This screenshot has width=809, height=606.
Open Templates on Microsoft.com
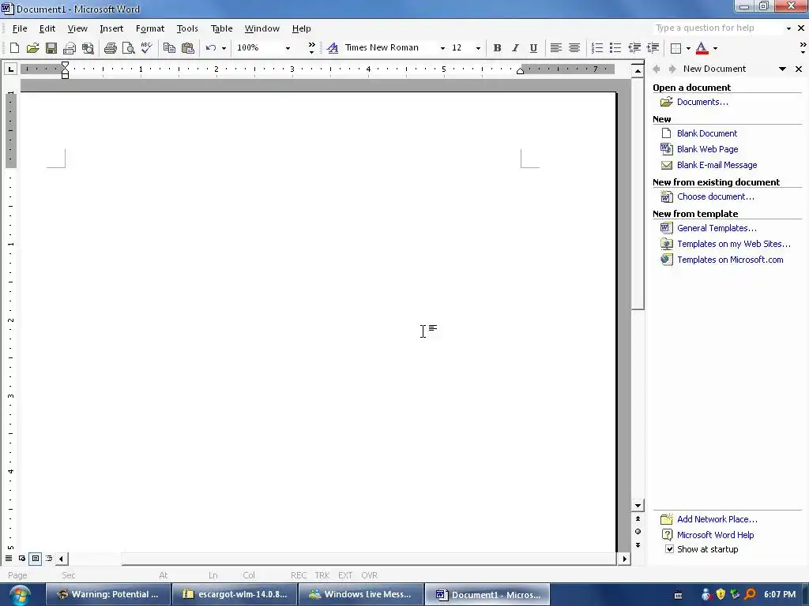730,260
